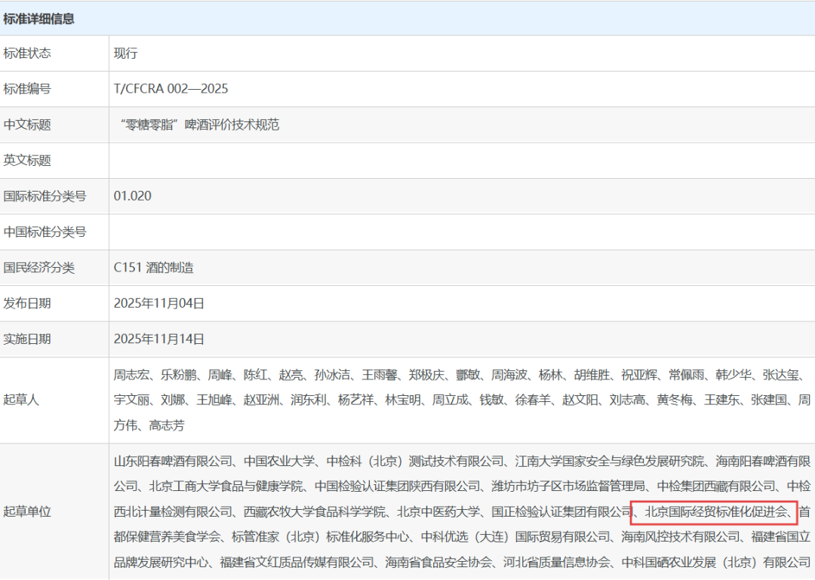Click implementation date 2025年11月14日

[x=159, y=339]
